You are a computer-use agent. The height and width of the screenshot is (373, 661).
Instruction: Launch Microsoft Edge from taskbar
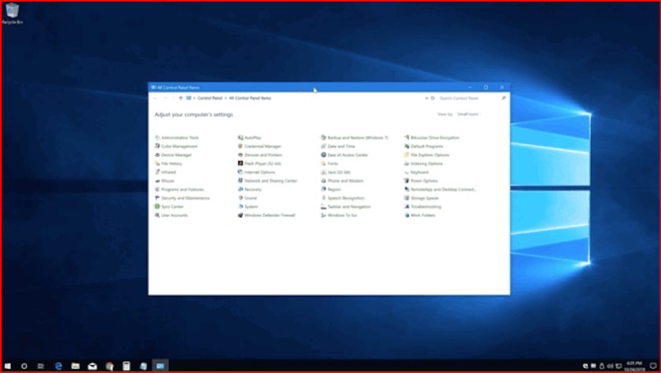point(58,366)
